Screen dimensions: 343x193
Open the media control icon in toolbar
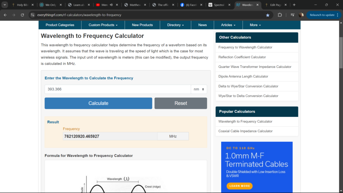pos(292,15)
